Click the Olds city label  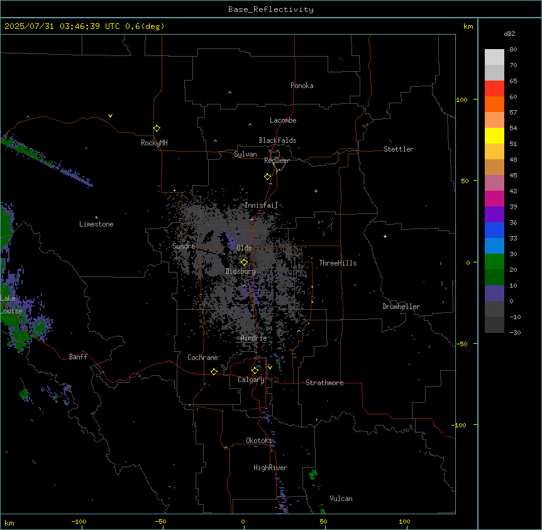pyautogui.click(x=244, y=248)
